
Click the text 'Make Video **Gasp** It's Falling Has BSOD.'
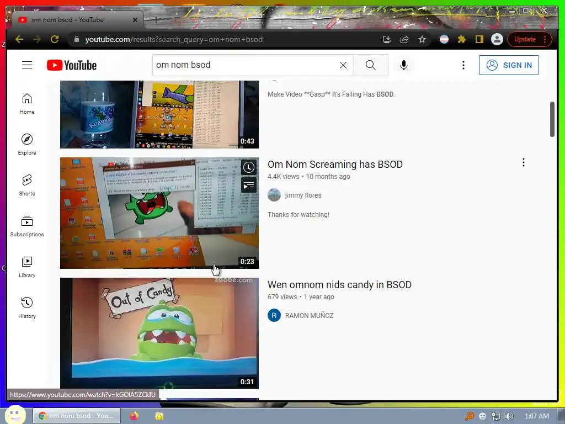(331, 94)
